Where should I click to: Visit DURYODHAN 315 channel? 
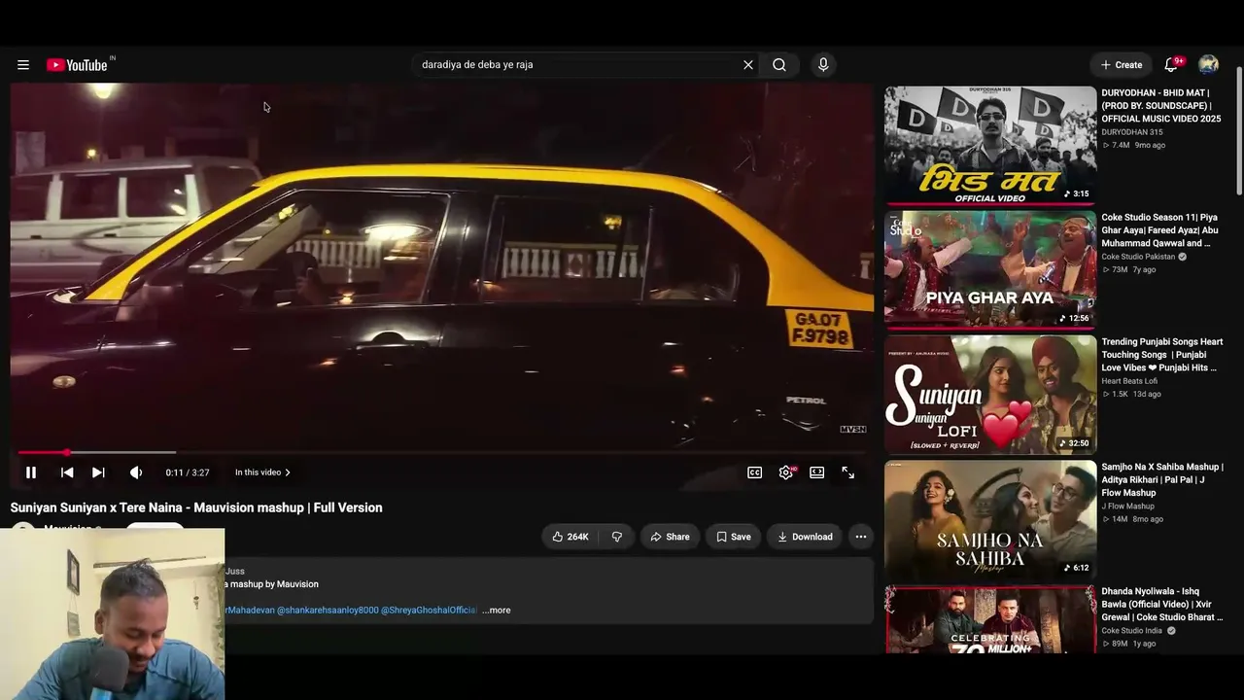click(x=1131, y=132)
